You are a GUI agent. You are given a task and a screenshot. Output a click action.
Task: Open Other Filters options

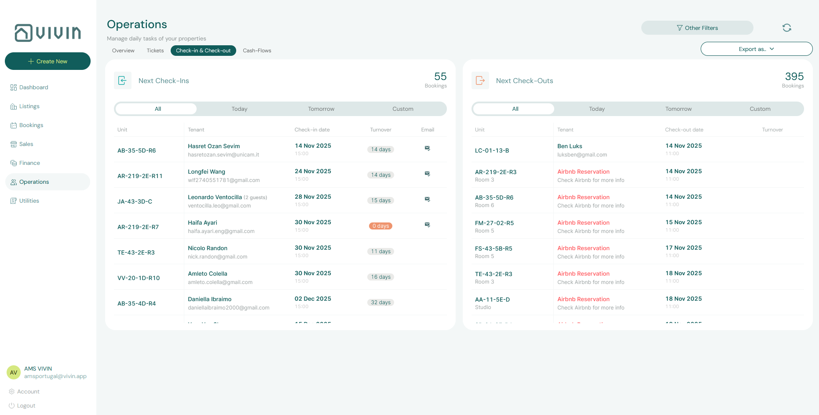697,27
